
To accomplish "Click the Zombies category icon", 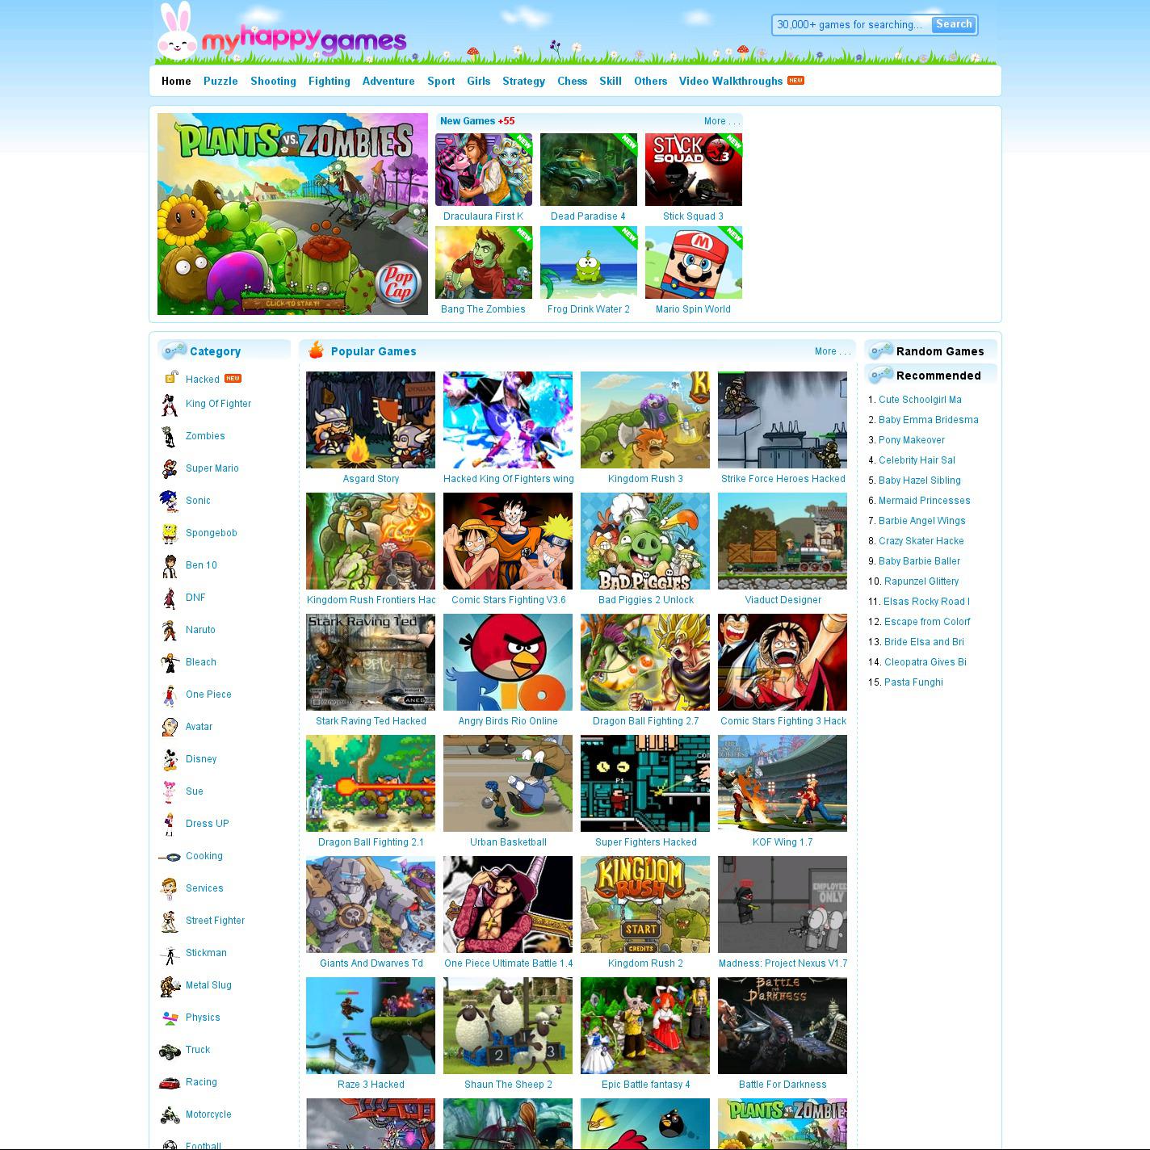I will (x=169, y=436).
